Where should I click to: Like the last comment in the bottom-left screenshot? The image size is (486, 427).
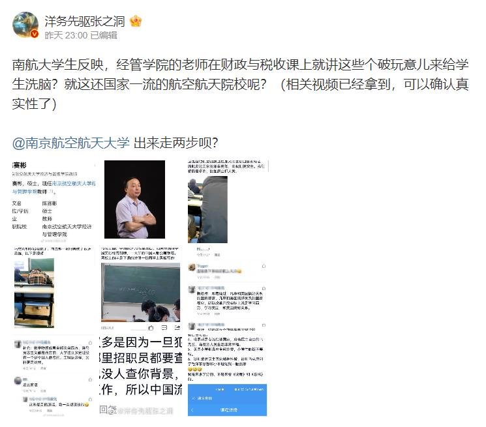pyautogui.click(x=90, y=400)
